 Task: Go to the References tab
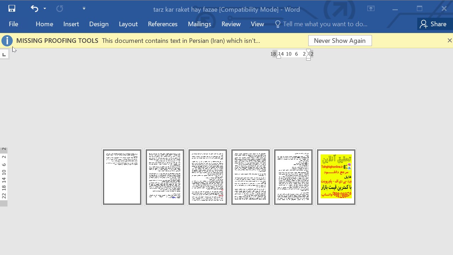pos(163,24)
